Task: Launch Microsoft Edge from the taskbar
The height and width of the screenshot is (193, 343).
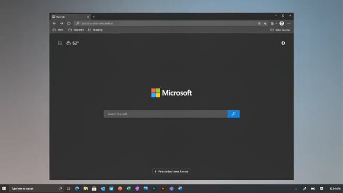Action: (x=77, y=189)
